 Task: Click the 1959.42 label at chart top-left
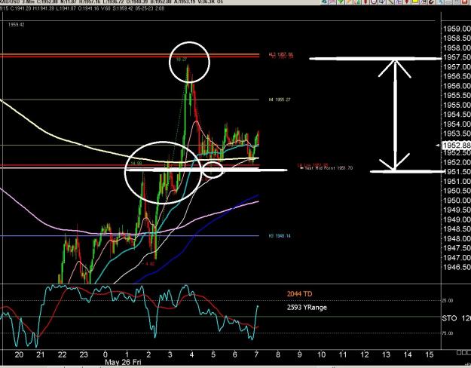click(17, 25)
